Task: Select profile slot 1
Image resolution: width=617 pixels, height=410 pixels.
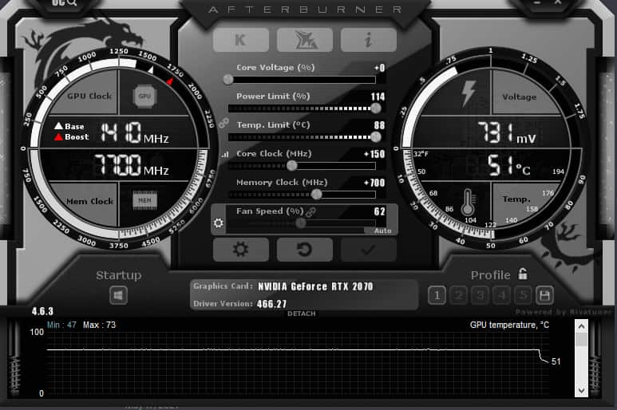Action: (437, 295)
